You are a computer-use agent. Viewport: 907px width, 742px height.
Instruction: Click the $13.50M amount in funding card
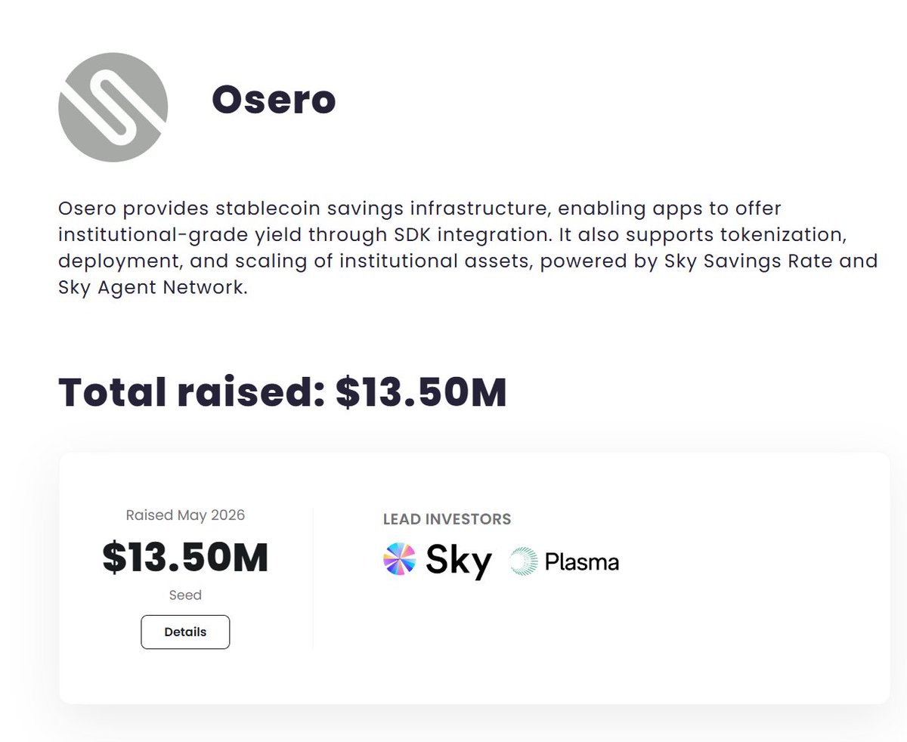click(185, 557)
